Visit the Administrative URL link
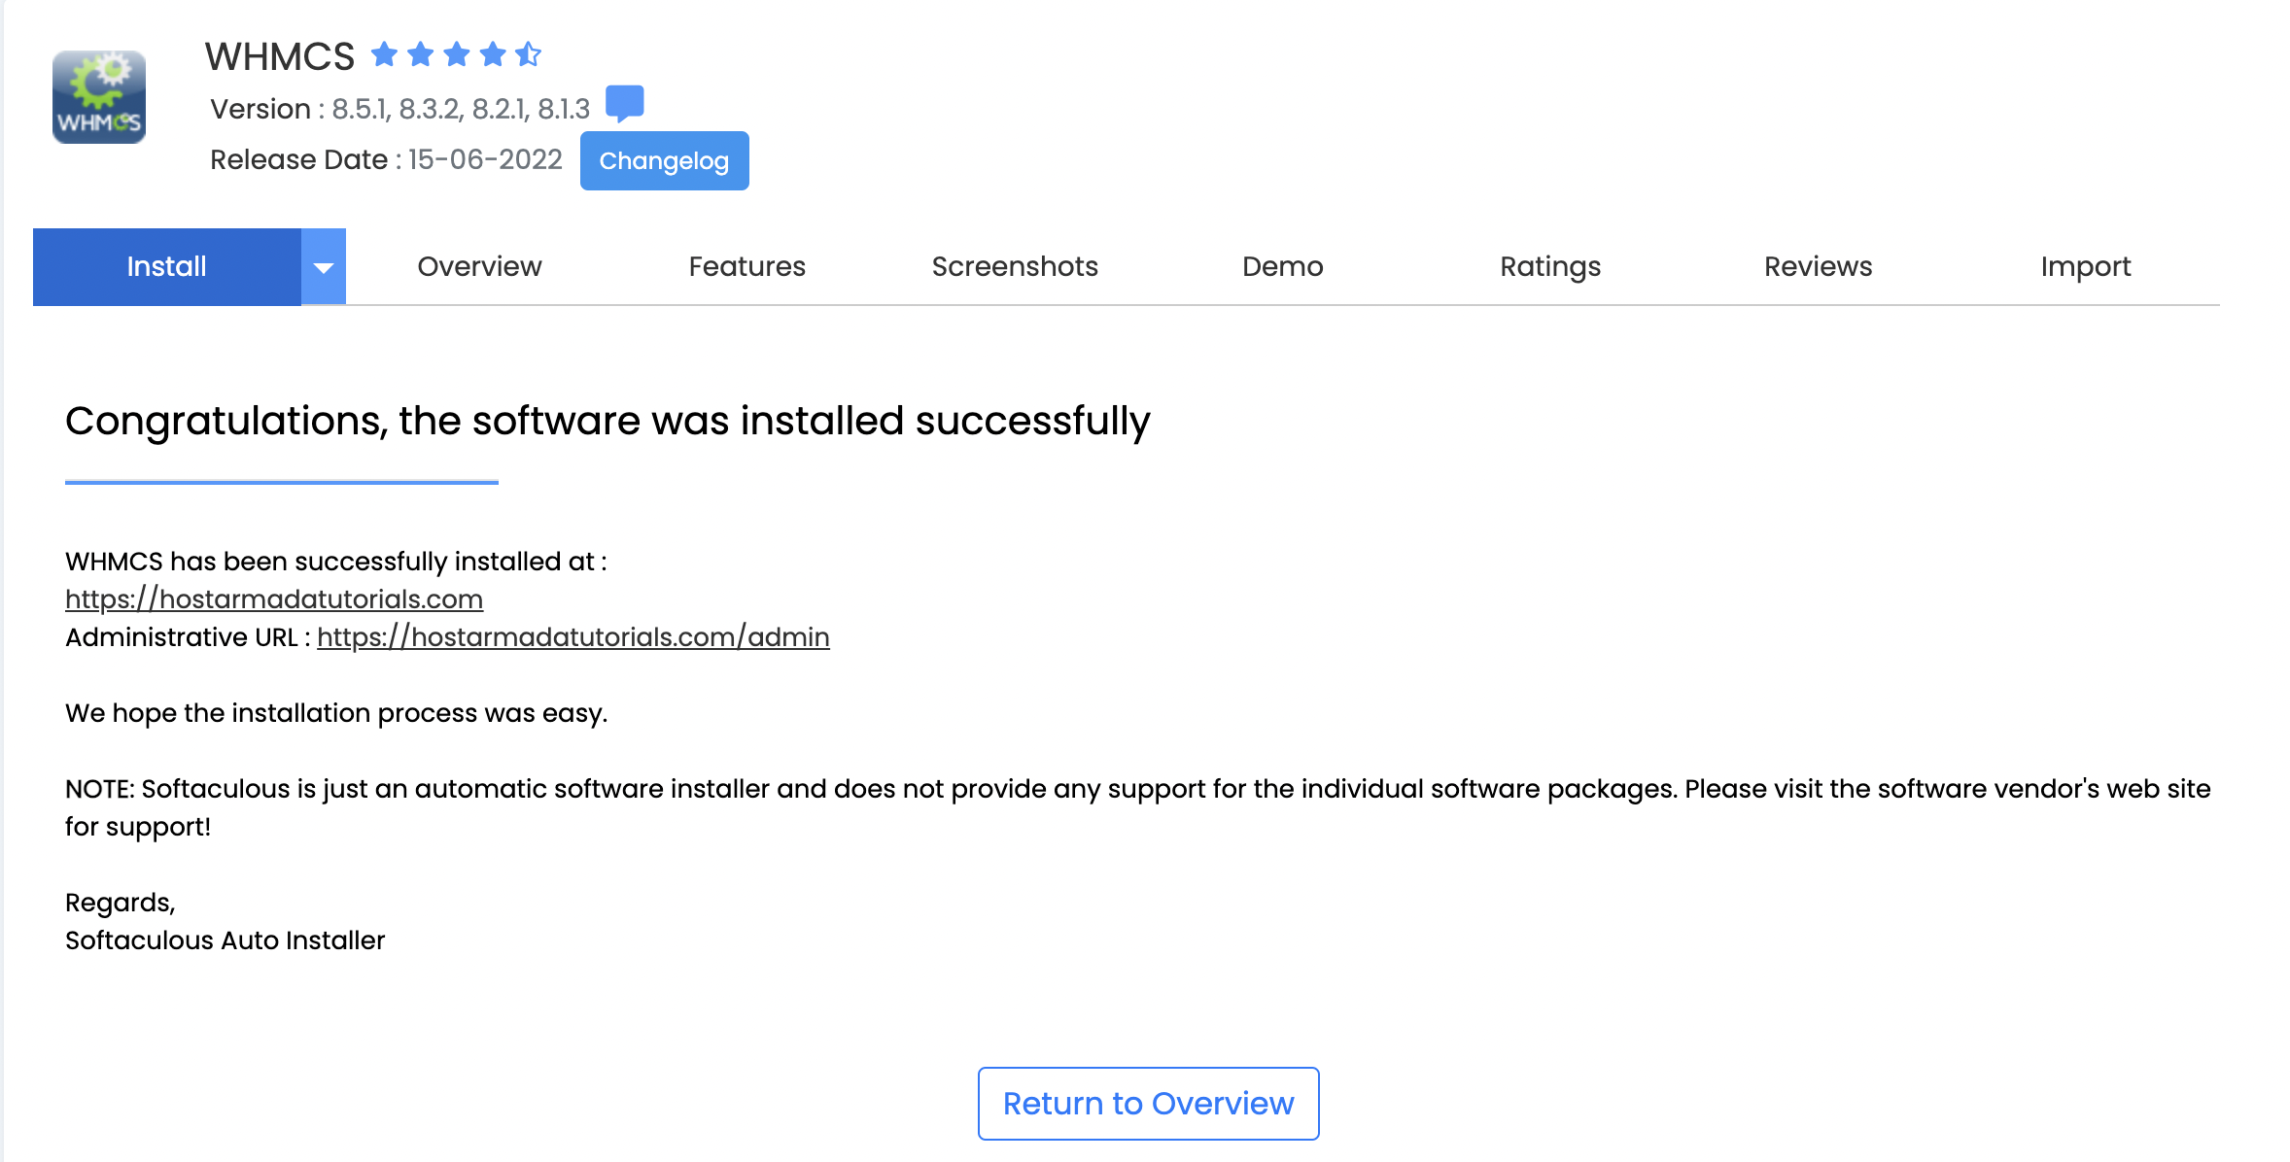This screenshot has width=2290, height=1162. tap(573, 637)
